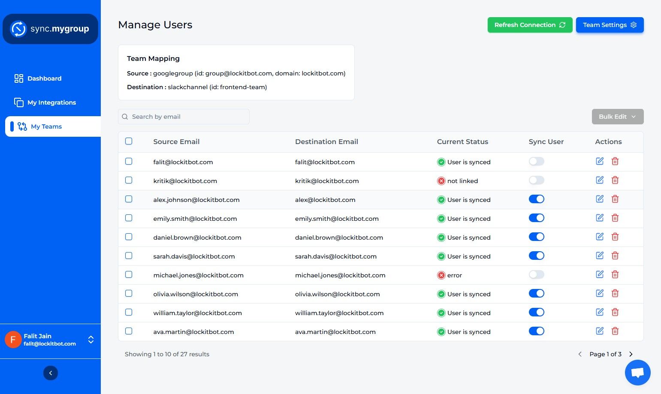Open Team Settings
Screen dimensions: 661x394
pyautogui.click(x=610, y=25)
